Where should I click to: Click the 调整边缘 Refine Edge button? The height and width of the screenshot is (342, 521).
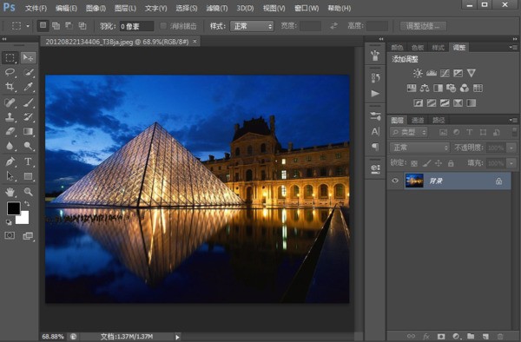(x=423, y=26)
